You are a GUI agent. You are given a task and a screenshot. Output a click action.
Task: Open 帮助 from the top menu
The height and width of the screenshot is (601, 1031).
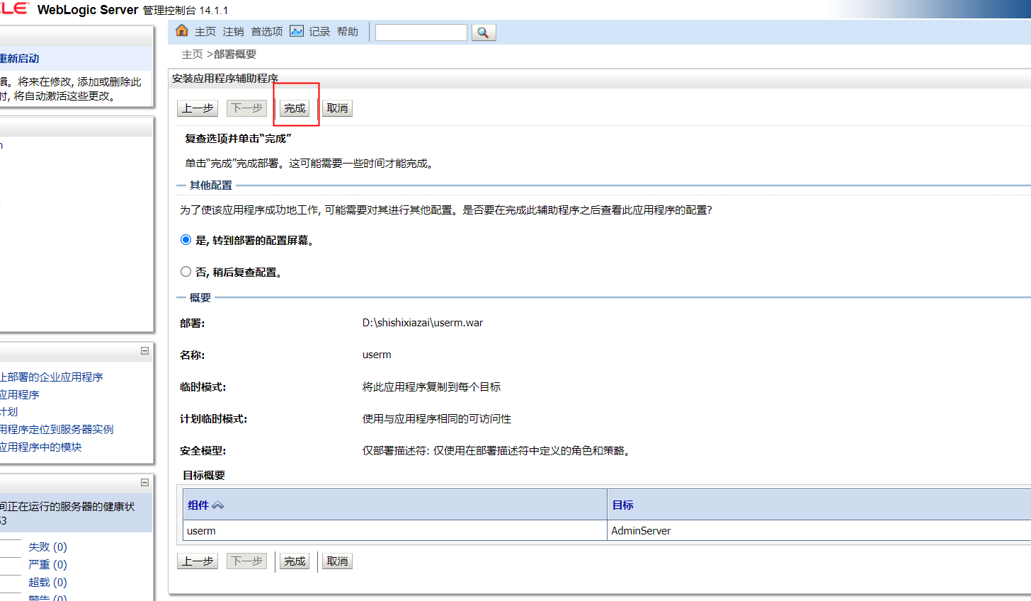(x=347, y=31)
